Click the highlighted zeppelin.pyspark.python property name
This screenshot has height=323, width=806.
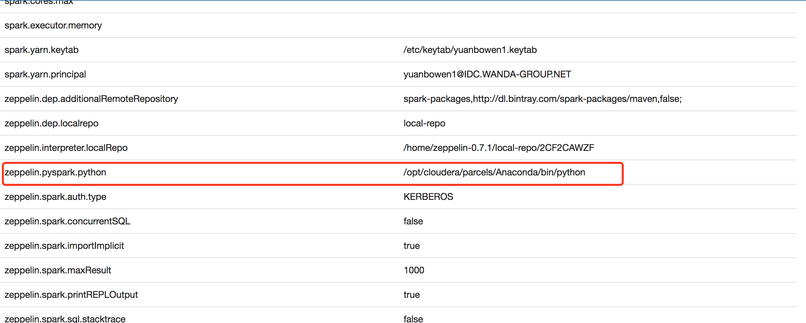[x=55, y=172]
